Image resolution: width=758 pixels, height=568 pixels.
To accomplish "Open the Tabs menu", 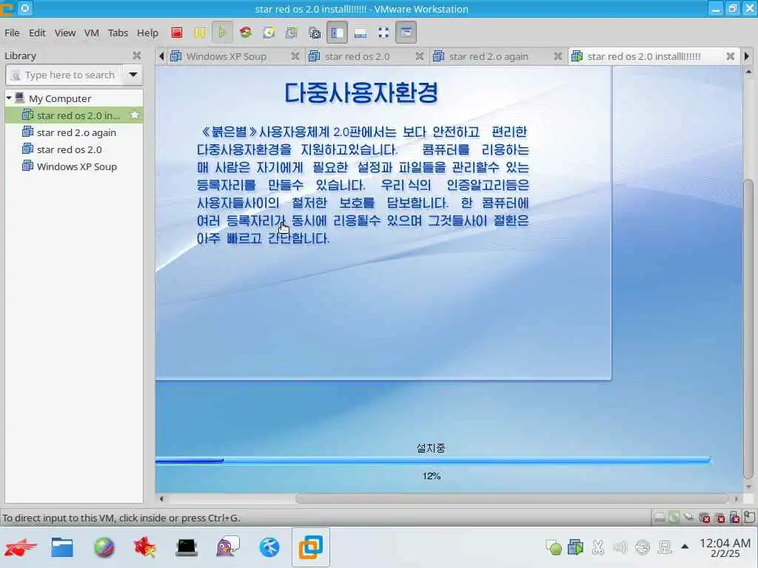I will [x=118, y=33].
